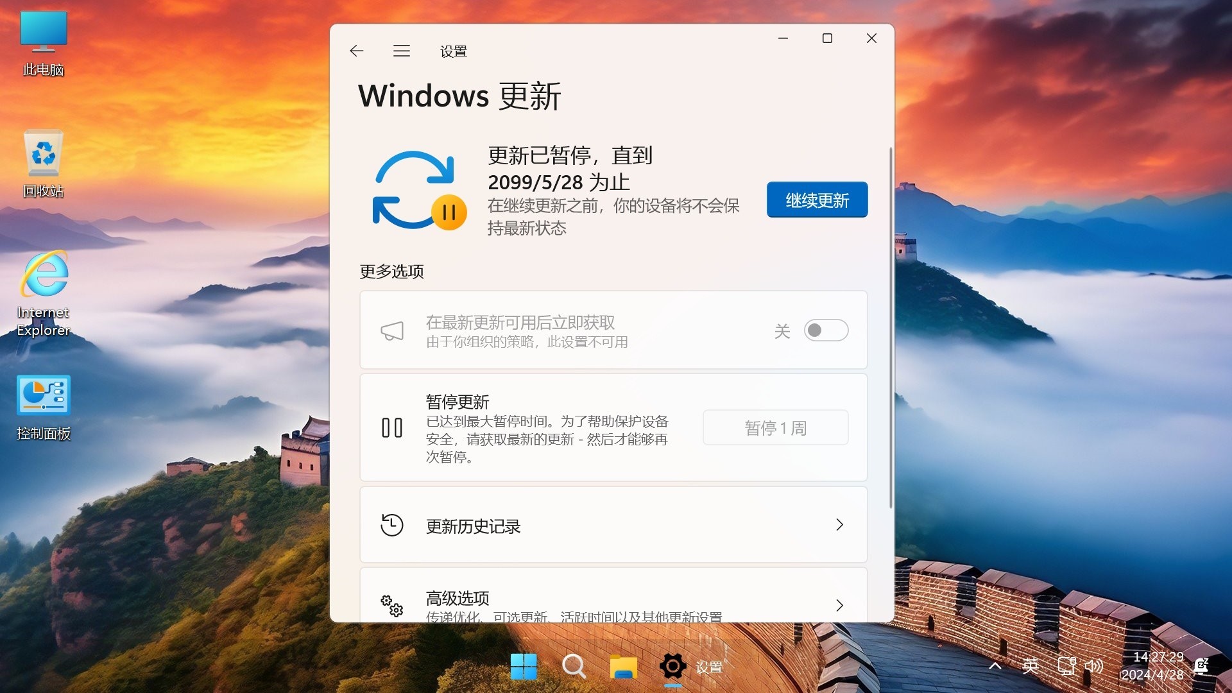Viewport: 1232px width, 693px height.
Task: Expand hidden tray icons with the chevron
Action: pyautogui.click(x=994, y=666)
